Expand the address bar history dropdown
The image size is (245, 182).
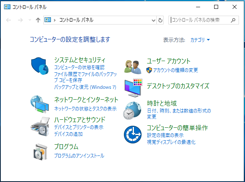pos(154,20)
